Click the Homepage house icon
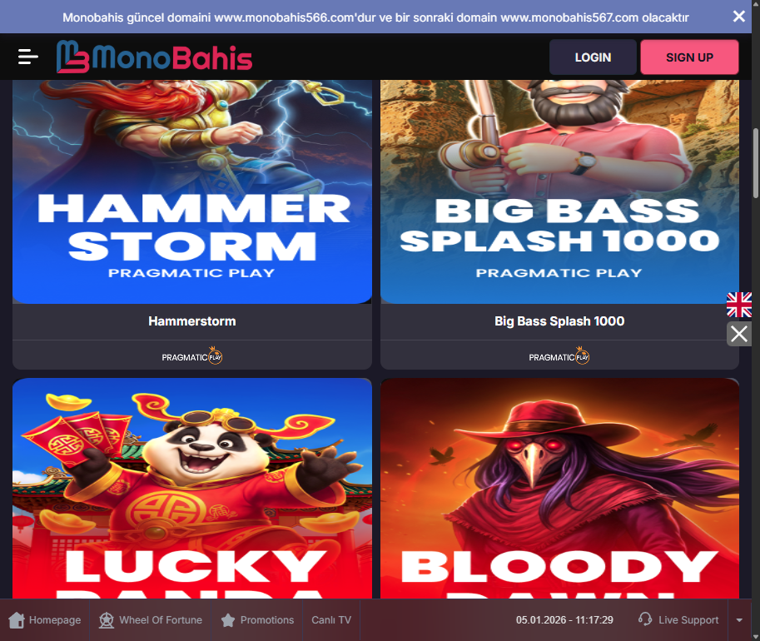760x641 pixels. 17,620
